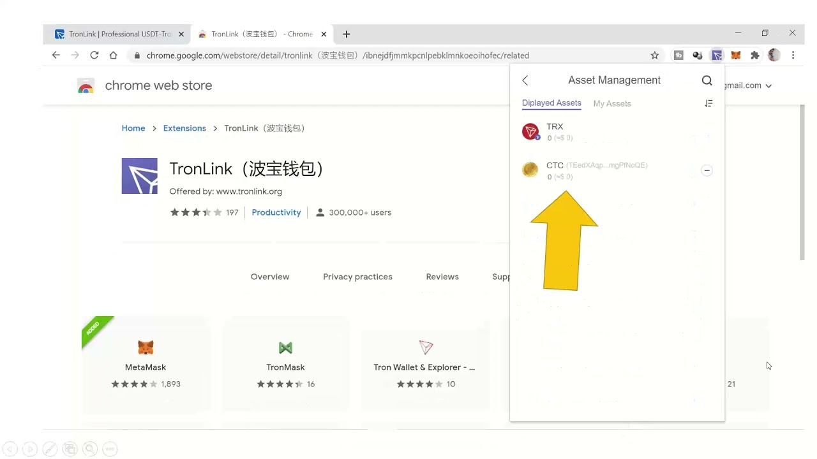Switch to the Diplayed Assets tab
The height and width of the screenshot is (459, 817).
(x=551, y=103)
